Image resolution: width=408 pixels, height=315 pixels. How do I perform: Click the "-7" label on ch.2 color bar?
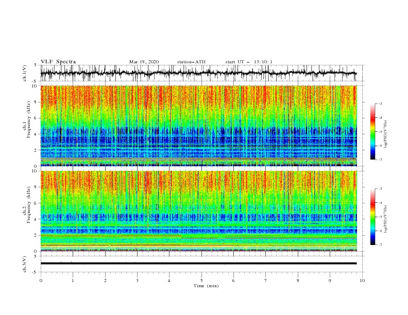380,245
